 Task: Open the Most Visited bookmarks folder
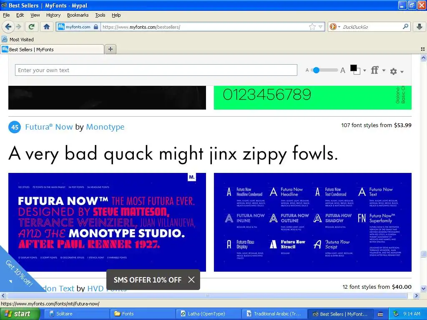pos(18,40)
